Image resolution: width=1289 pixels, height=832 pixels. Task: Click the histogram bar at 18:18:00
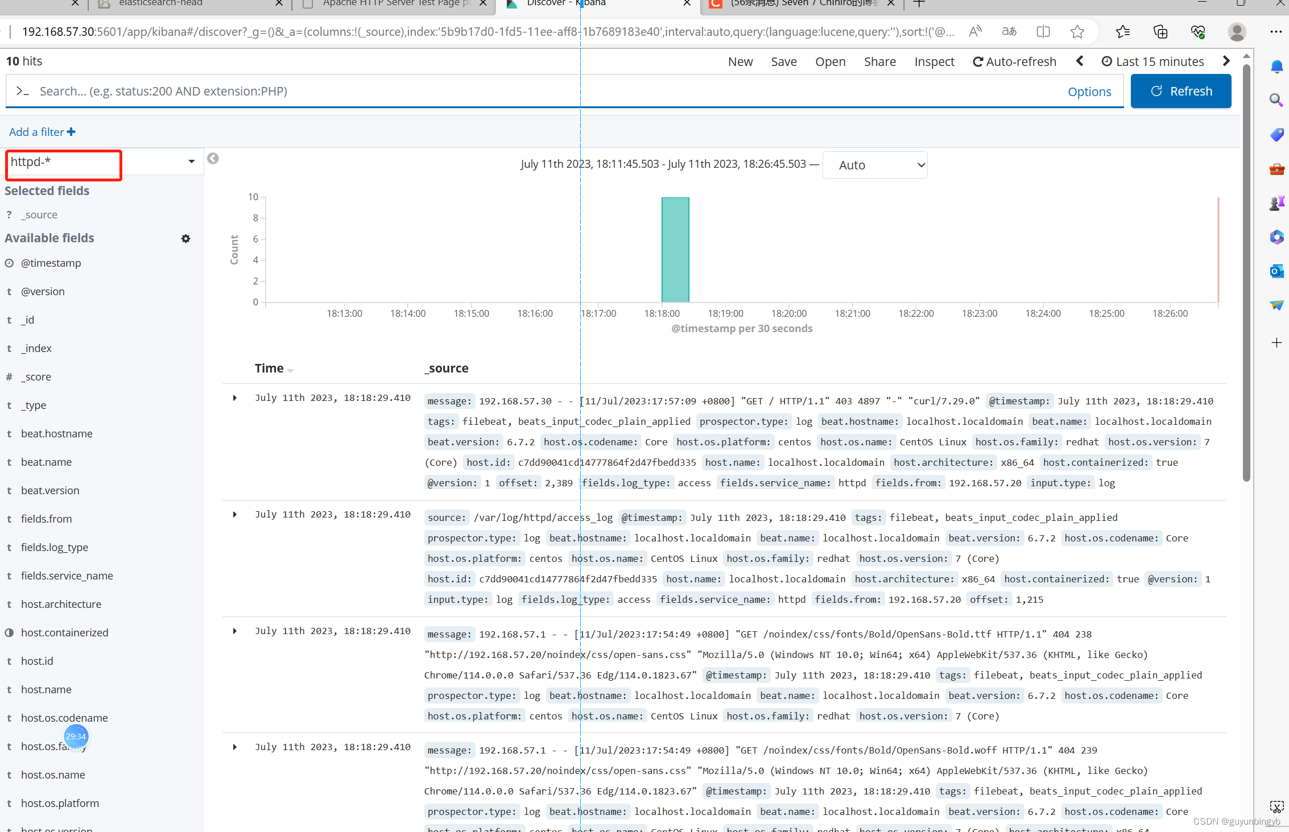coord(675,250)
